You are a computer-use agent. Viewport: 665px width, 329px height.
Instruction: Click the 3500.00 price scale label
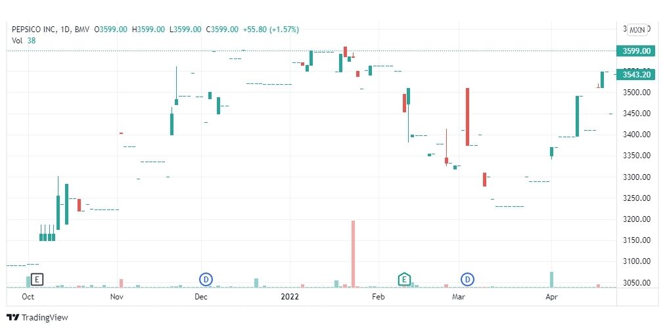click(637, 93)
